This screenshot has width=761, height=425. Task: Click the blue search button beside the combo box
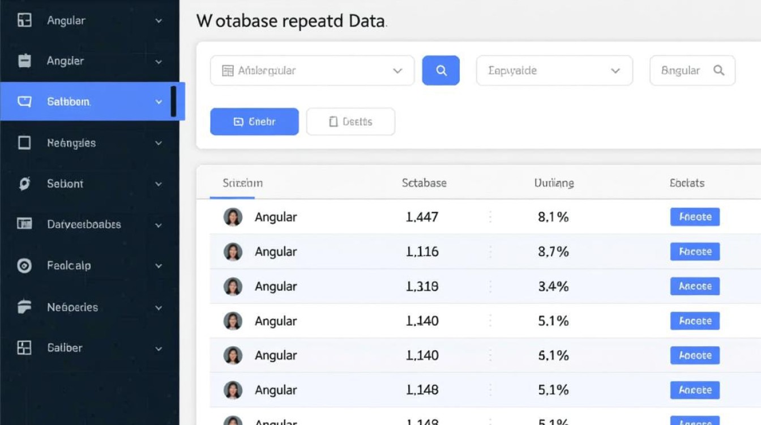click(x=441, y=70)
